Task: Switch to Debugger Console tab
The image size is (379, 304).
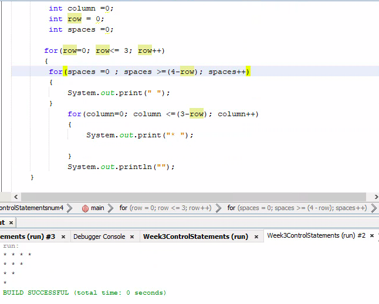Action: 99,237
